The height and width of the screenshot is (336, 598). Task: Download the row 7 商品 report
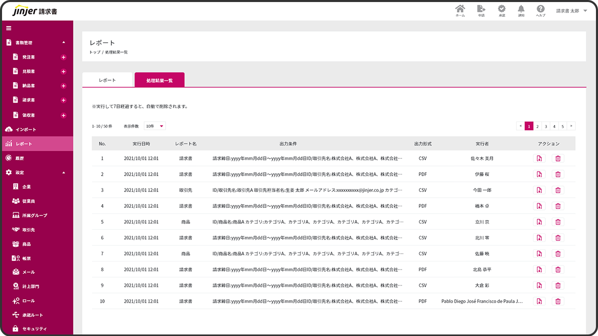tap(539, 254)
